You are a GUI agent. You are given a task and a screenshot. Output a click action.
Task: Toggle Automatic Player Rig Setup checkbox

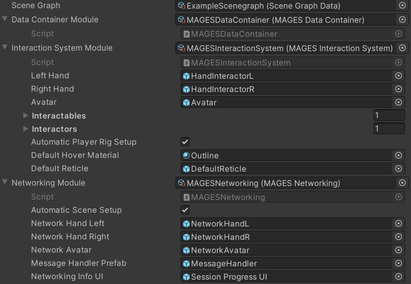click(x=185, y=142)
